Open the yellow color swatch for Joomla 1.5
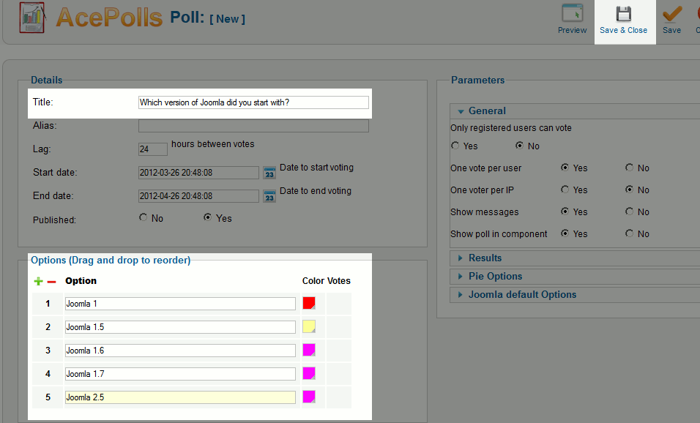Viewport: 700px width, 423px height. 309,326
